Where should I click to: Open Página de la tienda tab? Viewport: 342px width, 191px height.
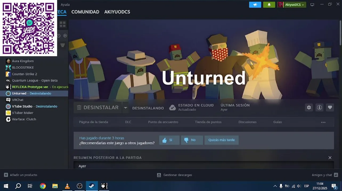pyautogui.click(x=93, y=122)
